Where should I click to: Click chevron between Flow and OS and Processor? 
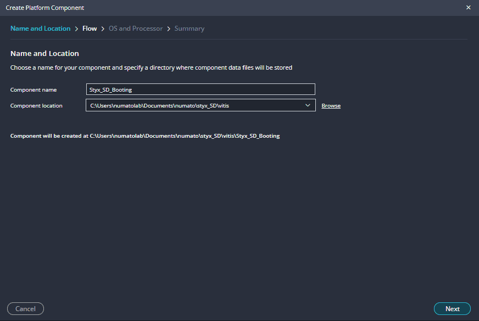point(103,29)
